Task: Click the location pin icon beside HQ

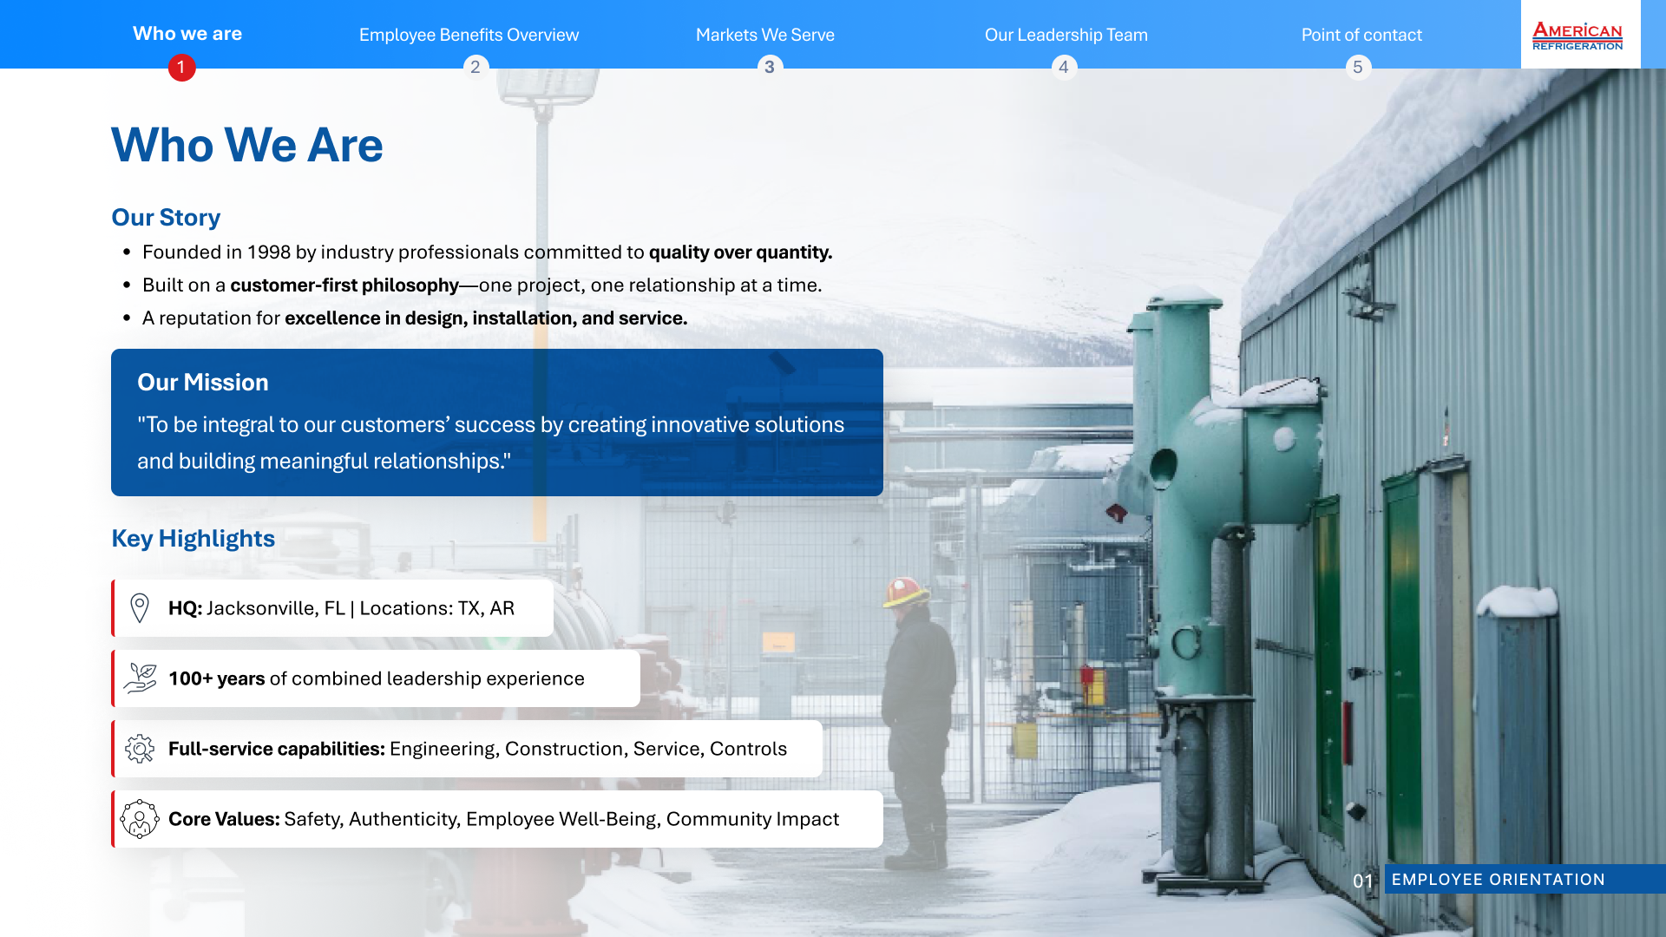Action: point(139,608)
